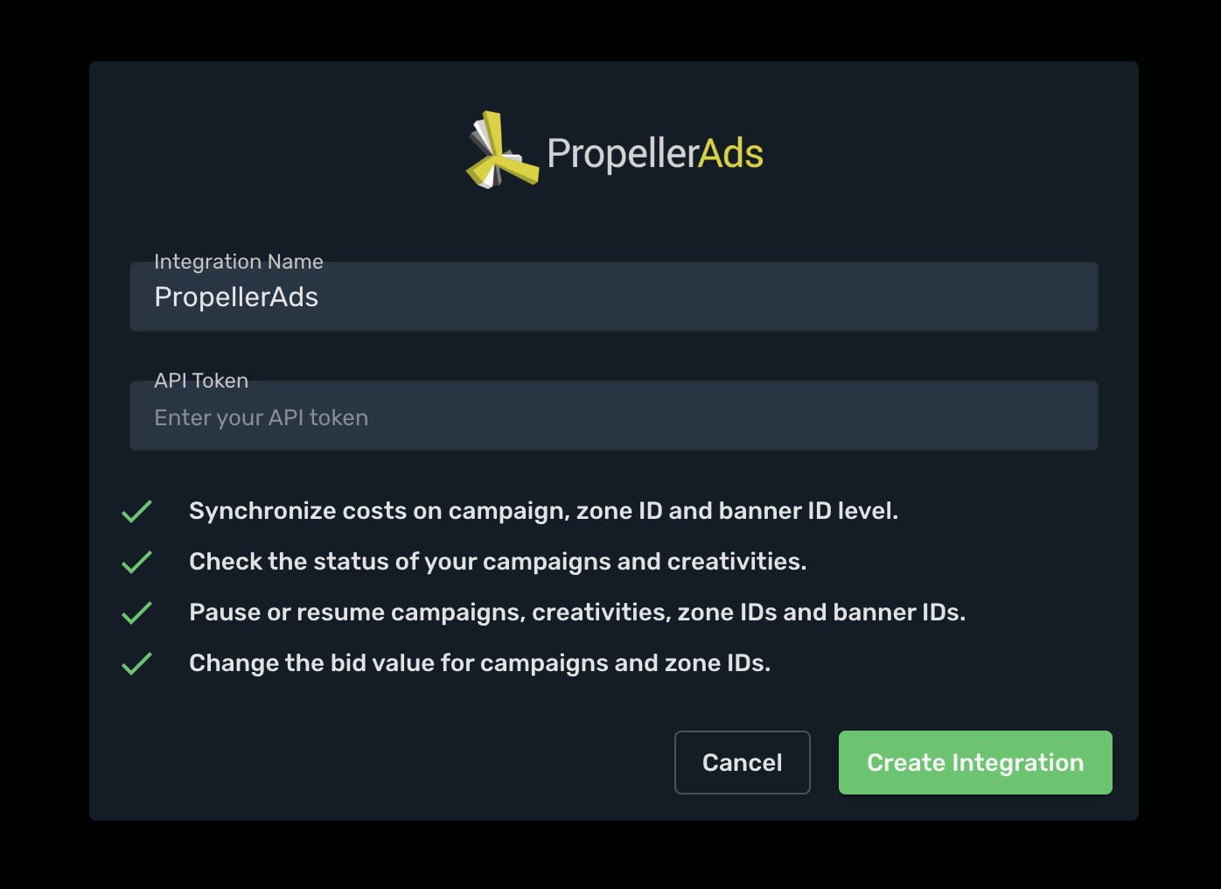Viewport: 1221px width, 889px height.
Task: Click the PropellerAds wordmark text in header
Action: [655, 153]
